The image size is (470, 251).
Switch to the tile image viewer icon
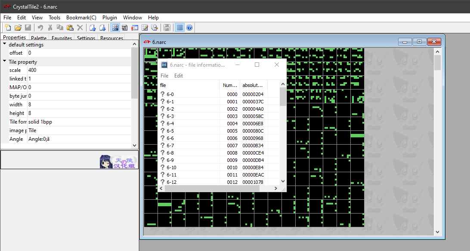115,28
